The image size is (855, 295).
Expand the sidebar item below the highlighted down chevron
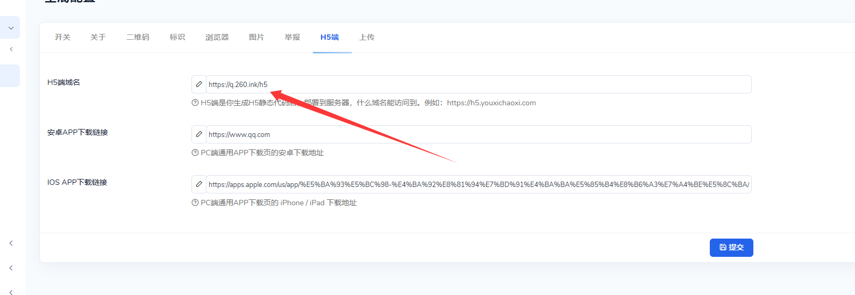(11, 49)
